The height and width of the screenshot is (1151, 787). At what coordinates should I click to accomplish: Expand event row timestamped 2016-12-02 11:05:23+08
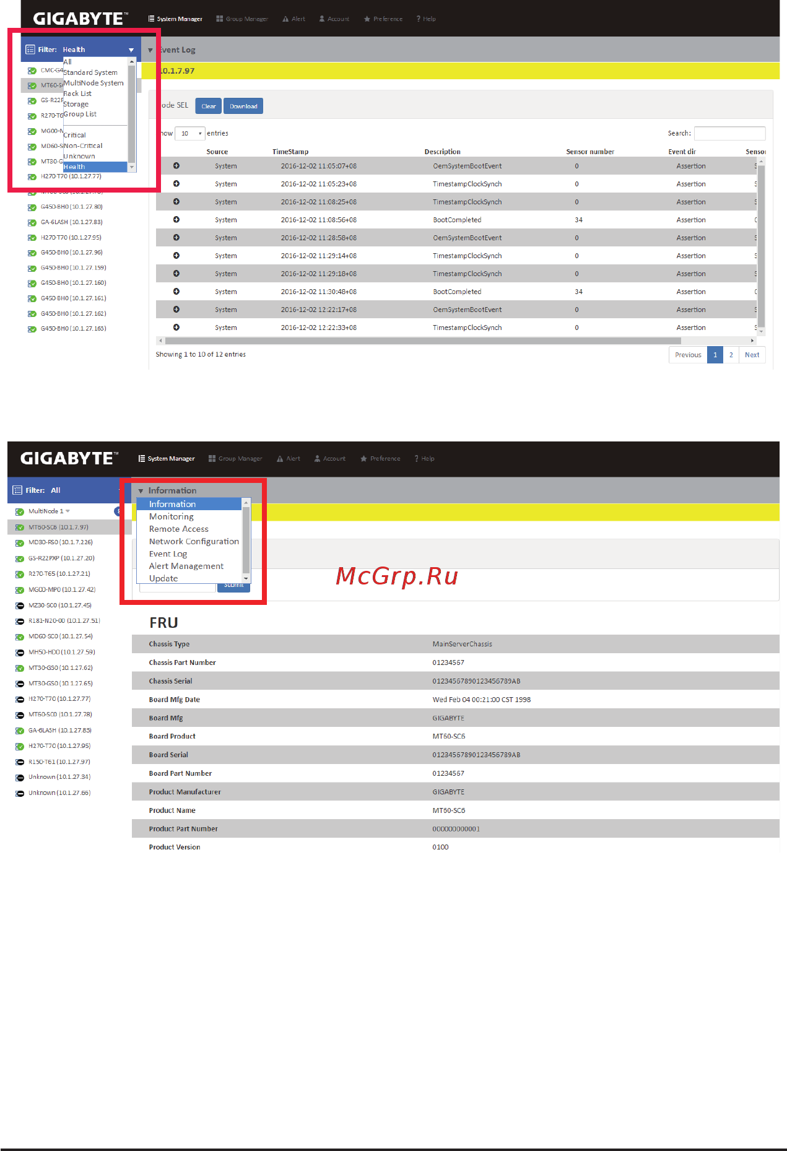[176, 183]
